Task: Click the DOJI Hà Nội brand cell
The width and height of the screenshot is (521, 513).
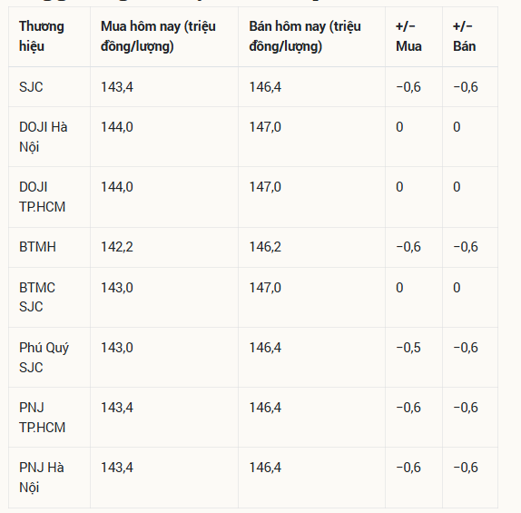Action: coord(44,137)
